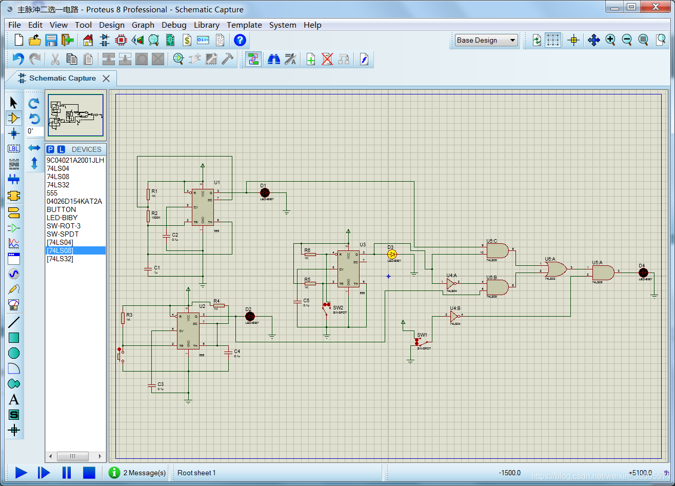Screen dimensions: 675x486
Task: Click the L library manage button
Action: click(61, 149)
